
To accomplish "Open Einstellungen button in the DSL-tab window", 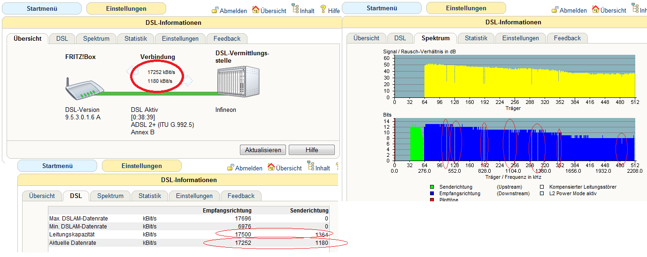I will 142,166.
